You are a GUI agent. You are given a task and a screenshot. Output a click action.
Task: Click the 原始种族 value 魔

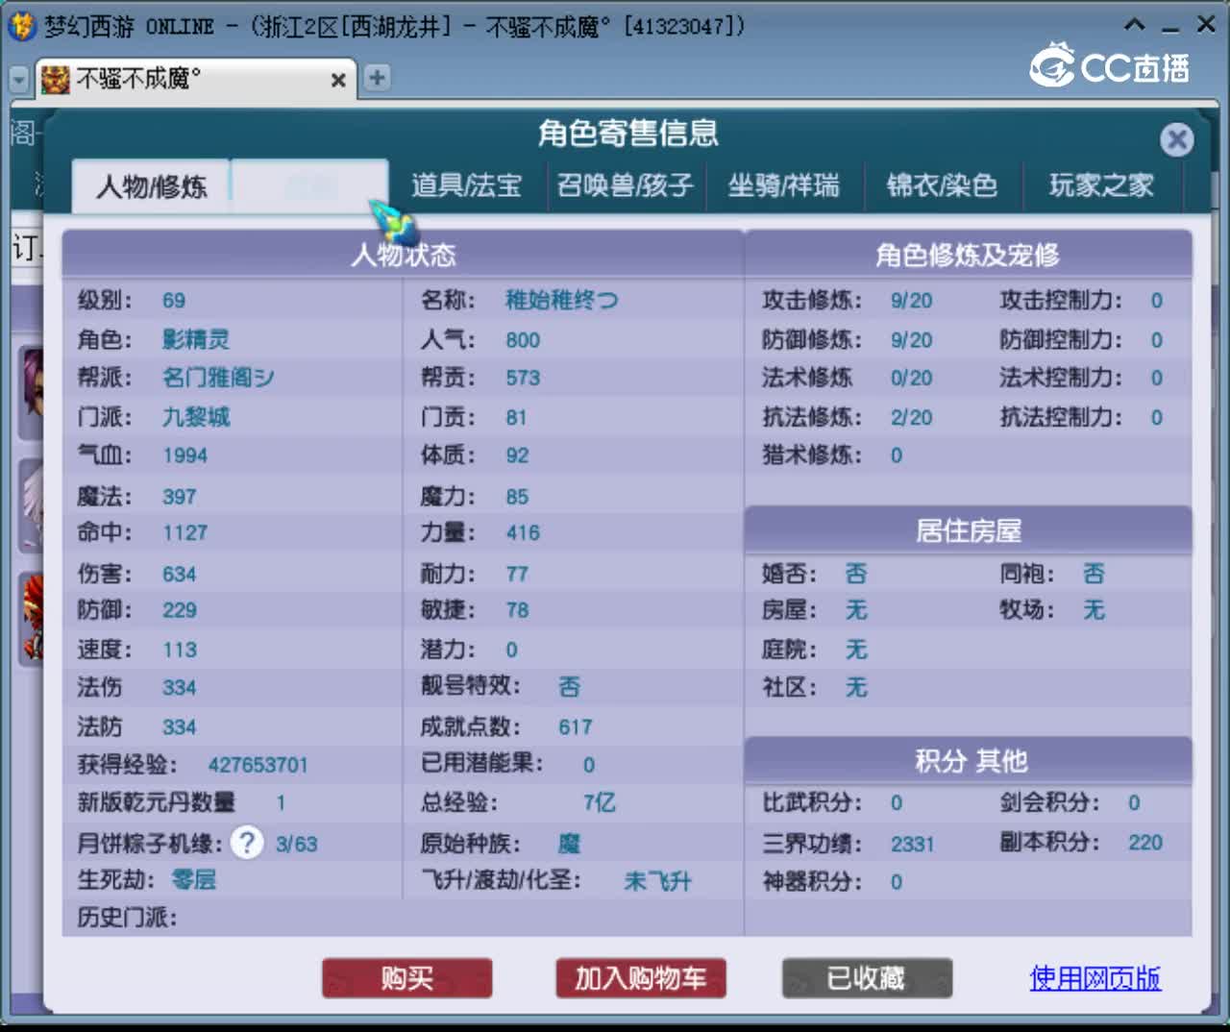[570, 844]
